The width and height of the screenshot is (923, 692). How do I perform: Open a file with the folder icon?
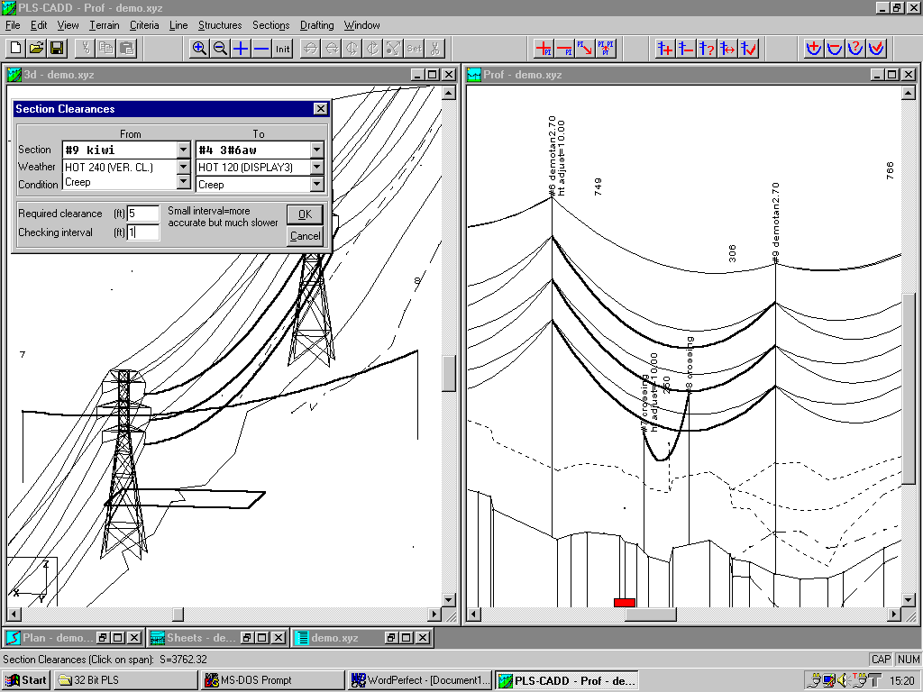pos(36,49)
